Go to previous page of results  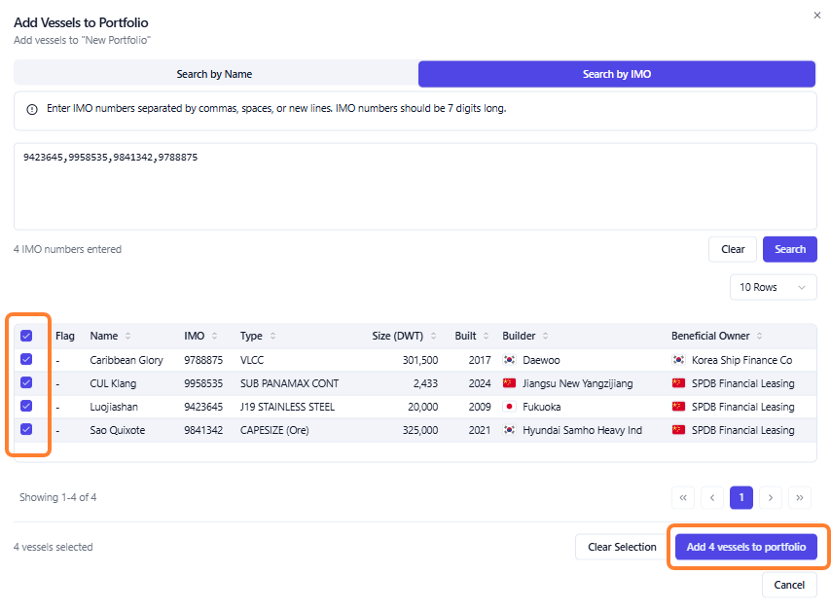click(712, 497)
